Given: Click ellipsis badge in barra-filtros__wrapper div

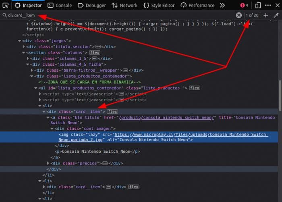Looking at the screenshot, I should tap(125, 70).
